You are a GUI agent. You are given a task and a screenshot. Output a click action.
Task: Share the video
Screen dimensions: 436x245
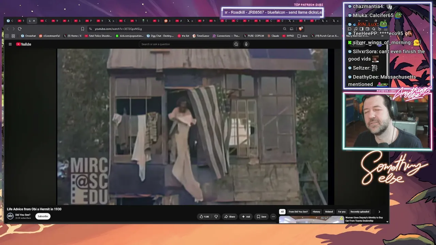point(230,217)
